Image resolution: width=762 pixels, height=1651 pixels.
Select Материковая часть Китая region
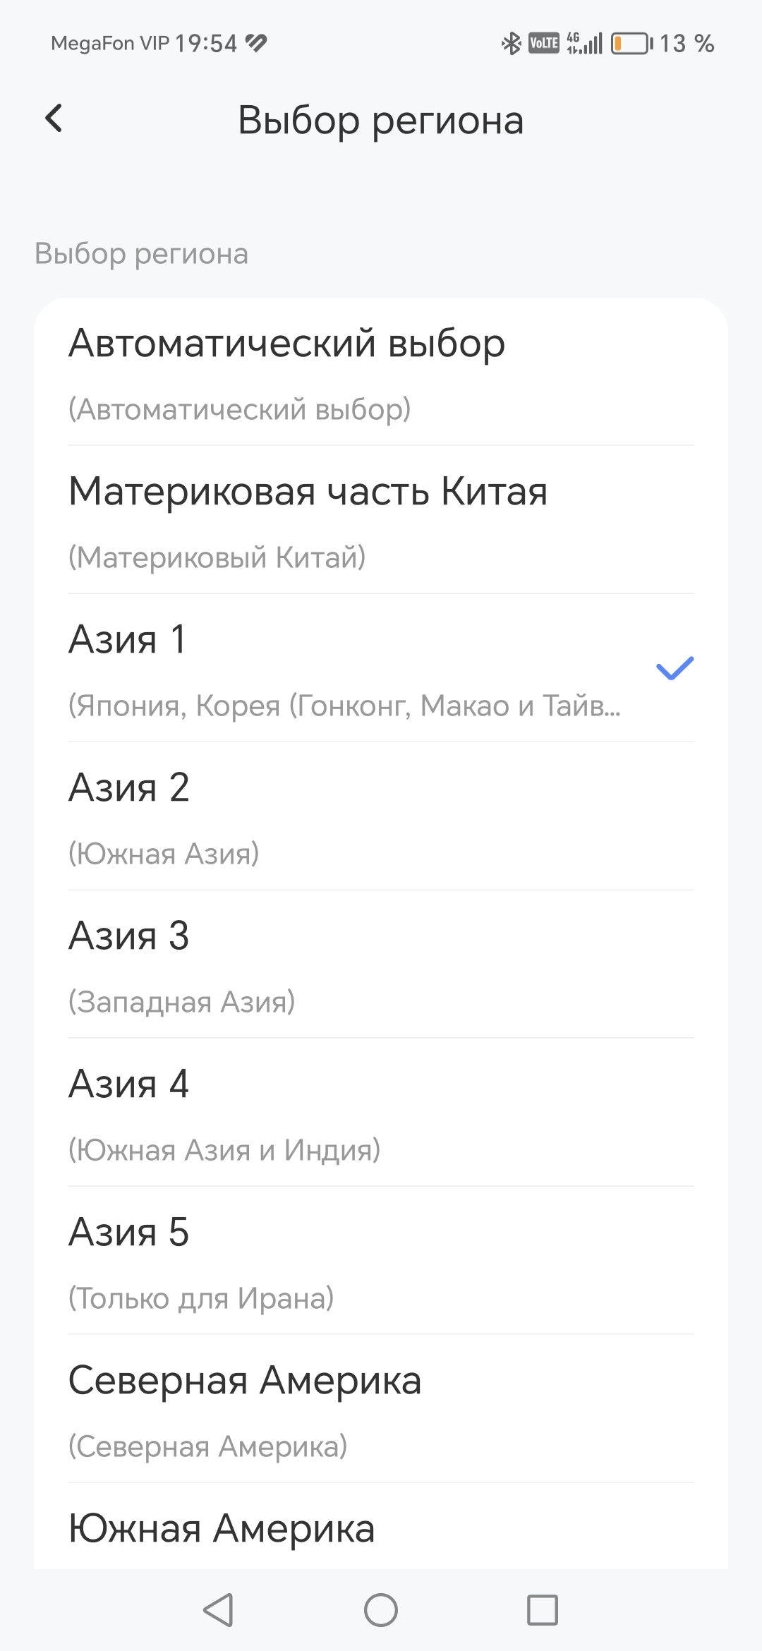click(381, 521)
